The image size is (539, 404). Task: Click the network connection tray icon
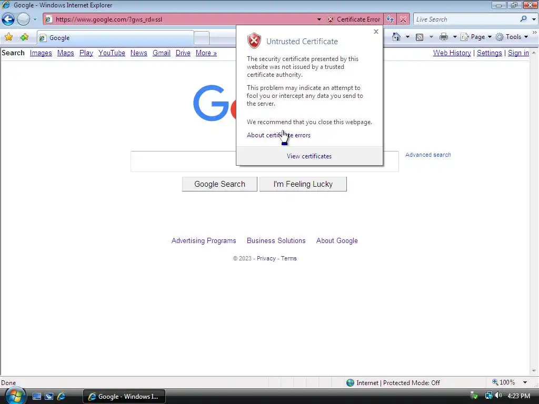[x=488, y=396]
